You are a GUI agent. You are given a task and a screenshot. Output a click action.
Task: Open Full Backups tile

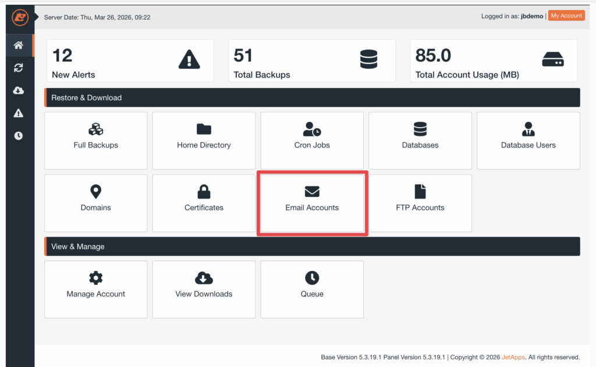pos(96,140)
